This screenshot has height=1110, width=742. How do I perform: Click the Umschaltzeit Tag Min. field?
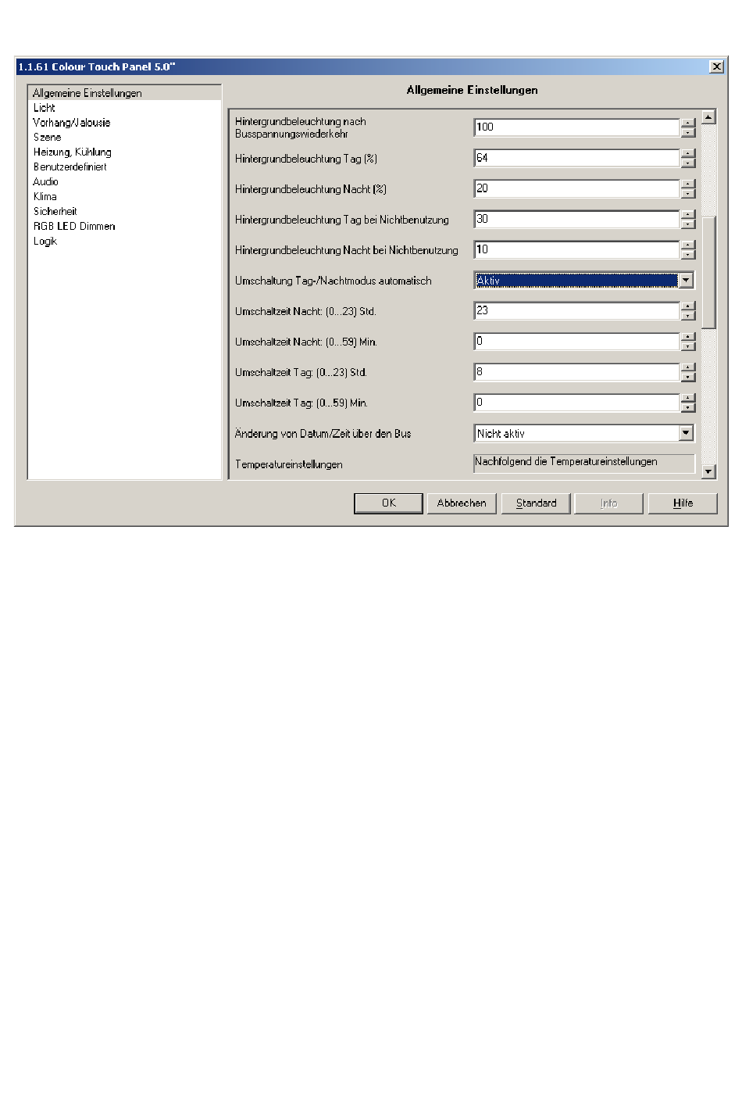point(576,403)
